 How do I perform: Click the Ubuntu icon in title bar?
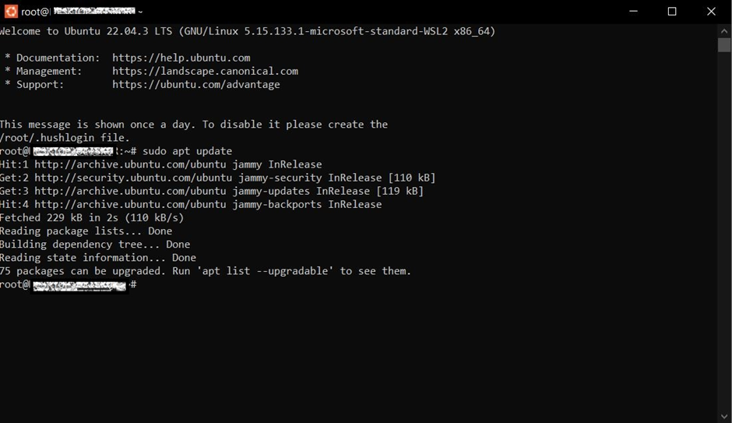tap(11, 11)
